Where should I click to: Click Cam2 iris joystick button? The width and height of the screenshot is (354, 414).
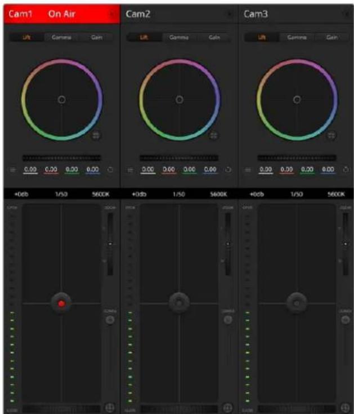click(x=179, y=303)
